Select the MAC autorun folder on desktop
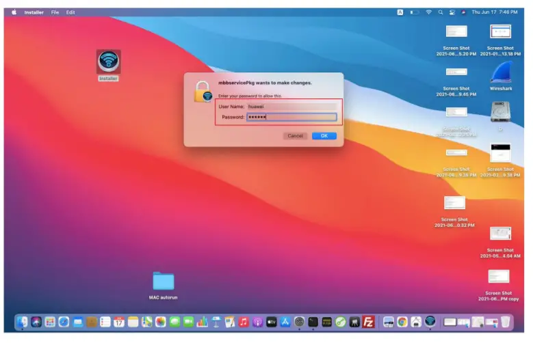 163,282
